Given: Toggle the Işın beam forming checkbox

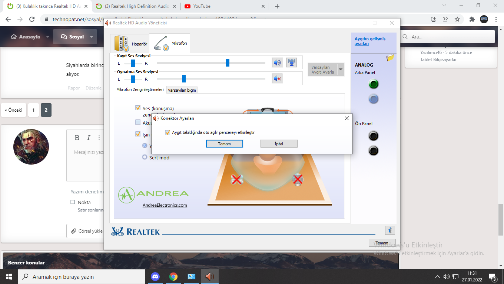Looking at the screenshot, I should point(138,134).
